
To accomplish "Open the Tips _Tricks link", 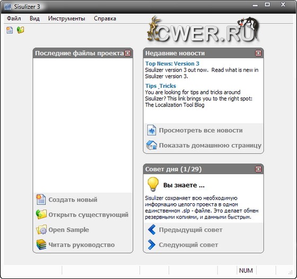I will tap(161, 86).
